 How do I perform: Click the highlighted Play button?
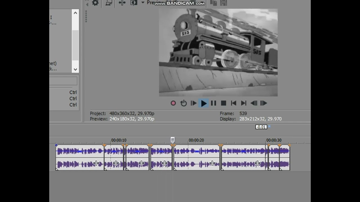click(204, 103)
